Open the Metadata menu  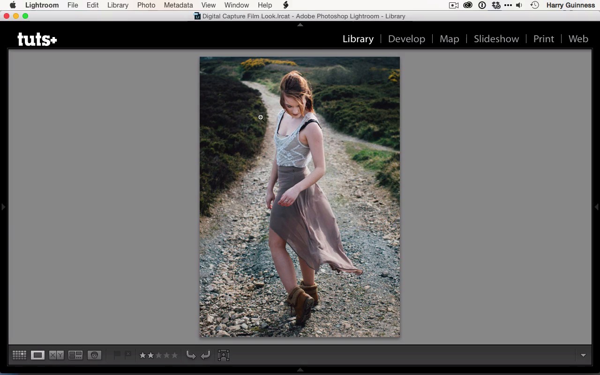coord(178,5)
